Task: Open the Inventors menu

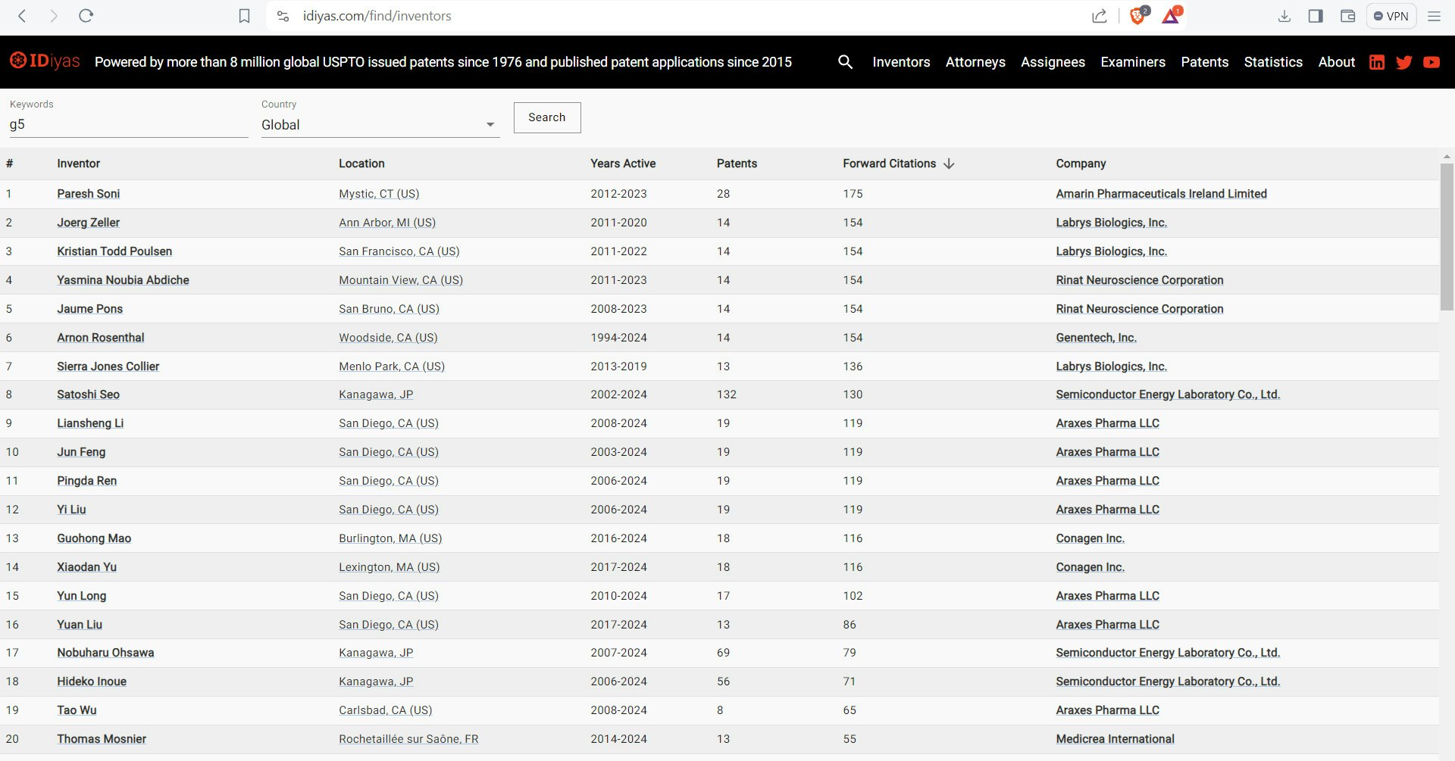Action: pos(901,62)
